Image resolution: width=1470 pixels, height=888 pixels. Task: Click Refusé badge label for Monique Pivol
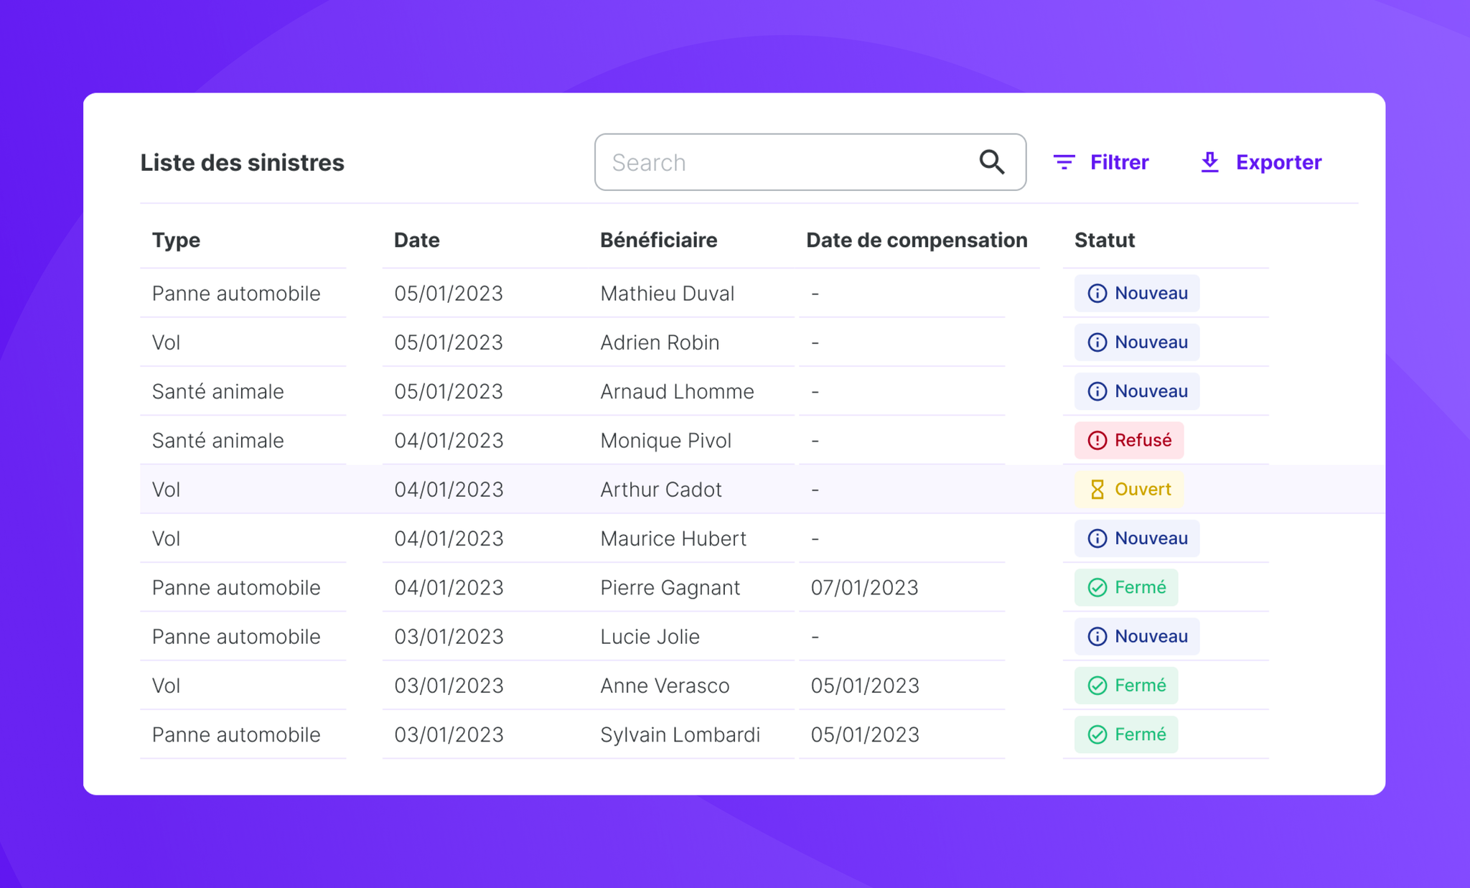[x=1143, y=440]
